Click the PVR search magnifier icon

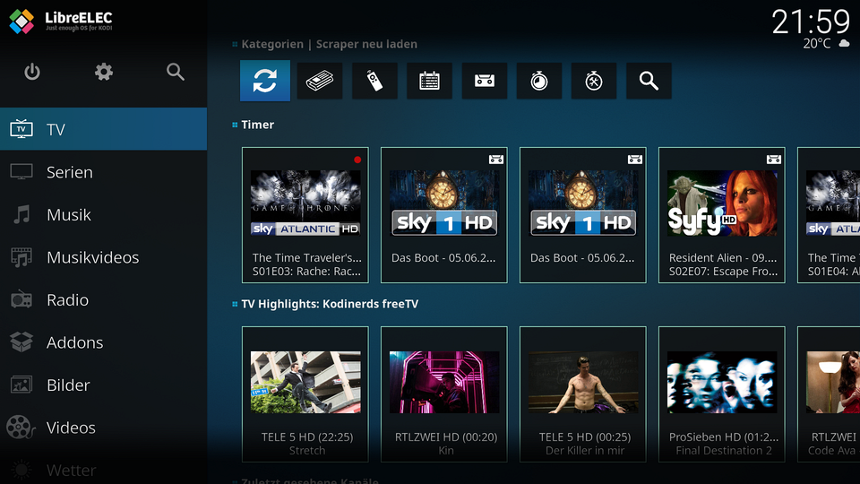click(x=649, y=81)
